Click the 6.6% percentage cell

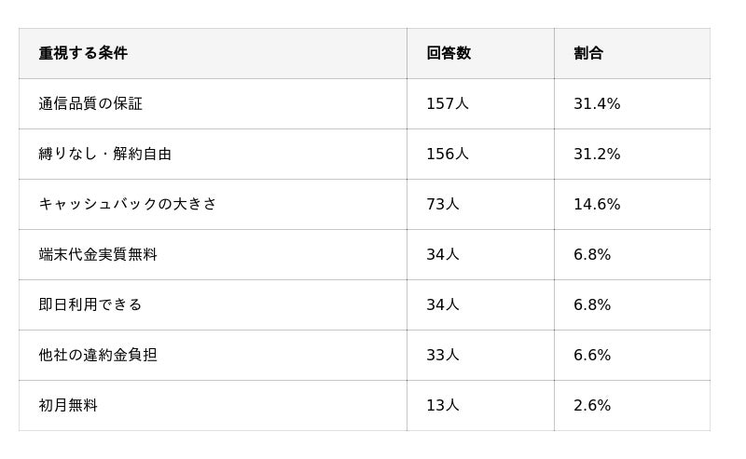[x=592, y=355]
